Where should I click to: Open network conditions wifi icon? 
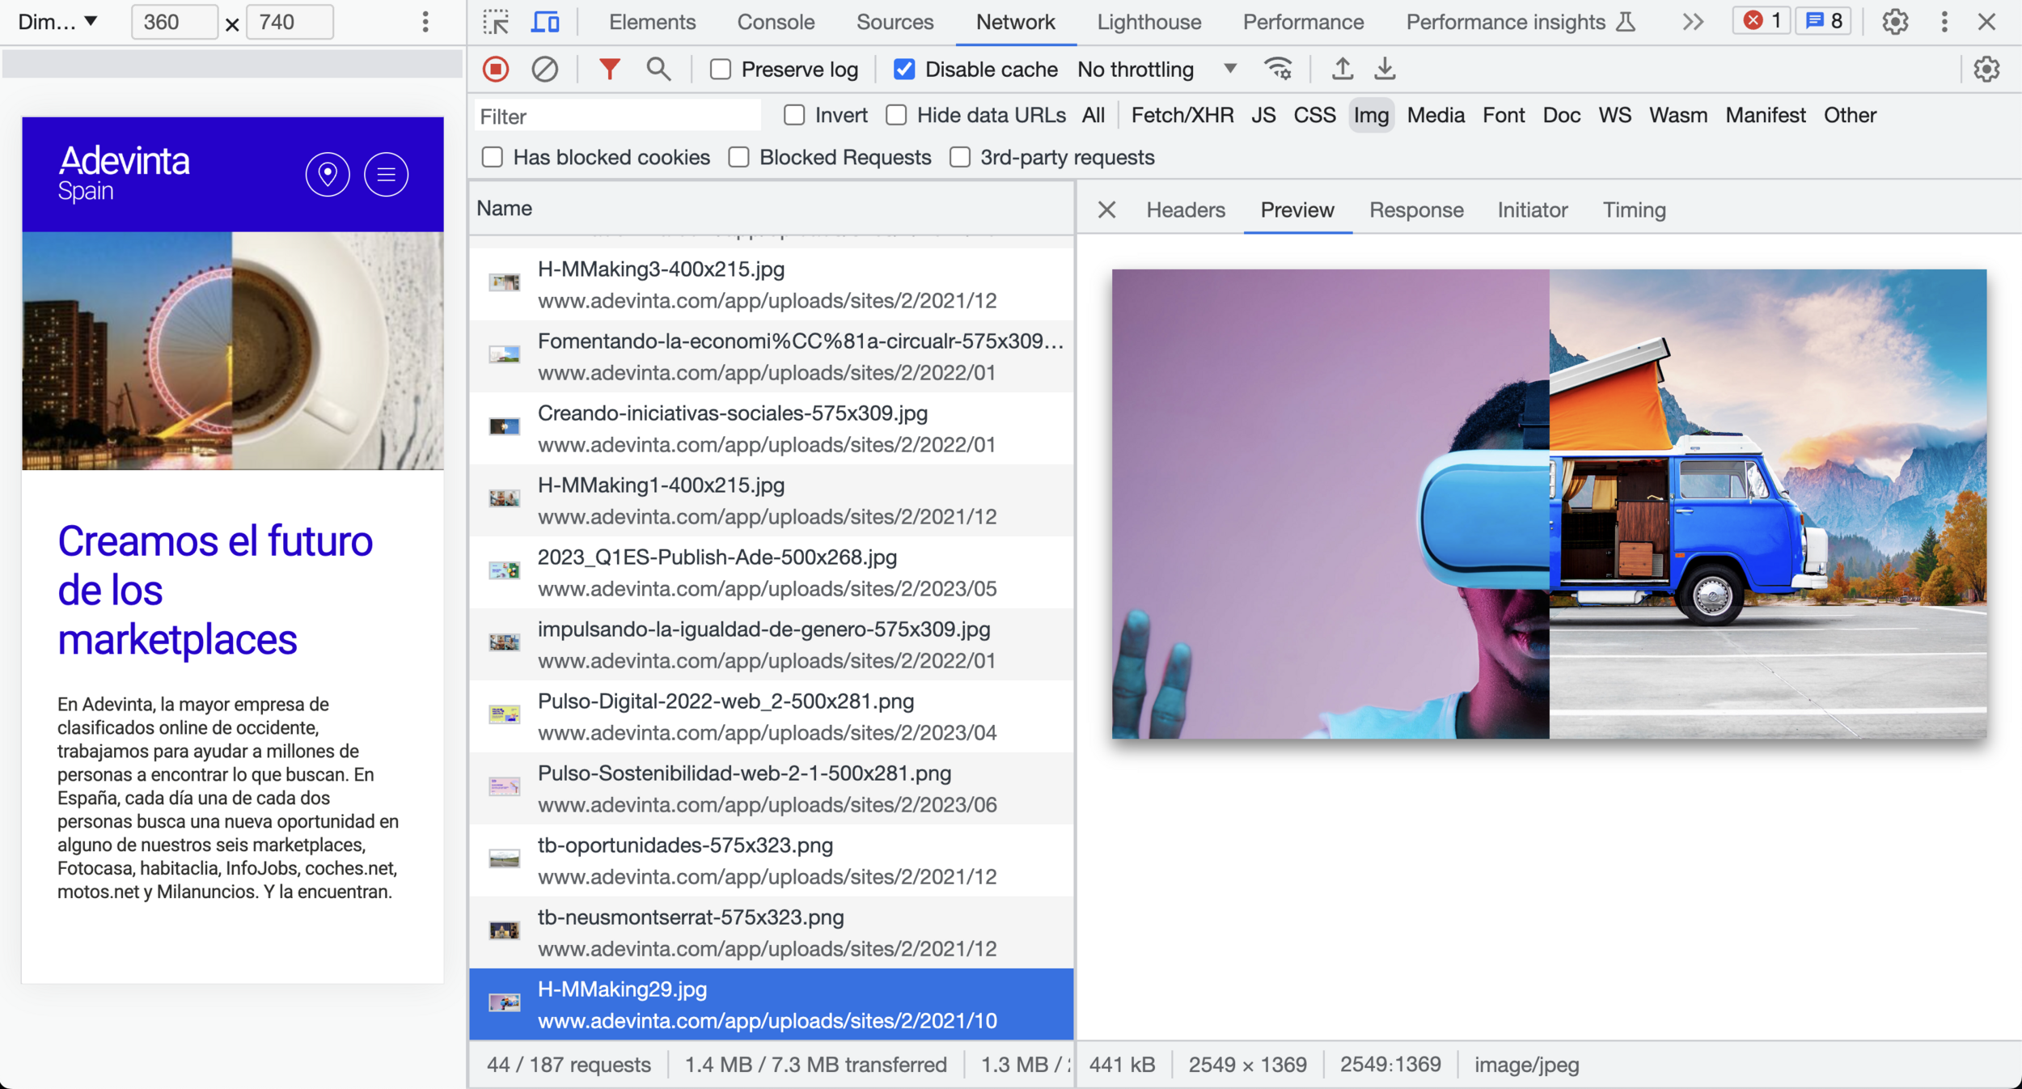click(1278, 70)
